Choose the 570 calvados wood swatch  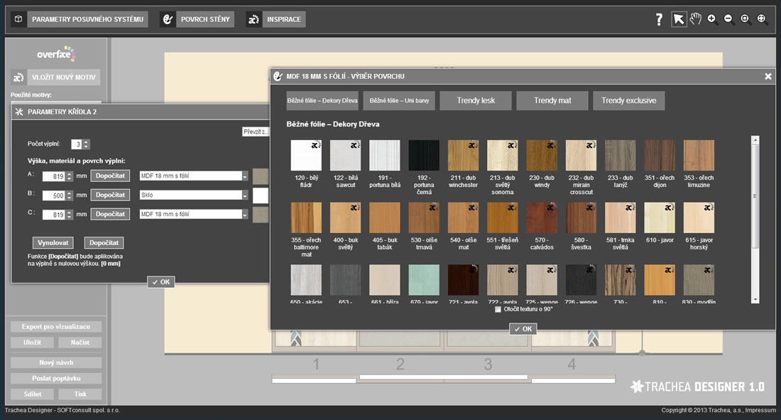click(x=542, y=217)
